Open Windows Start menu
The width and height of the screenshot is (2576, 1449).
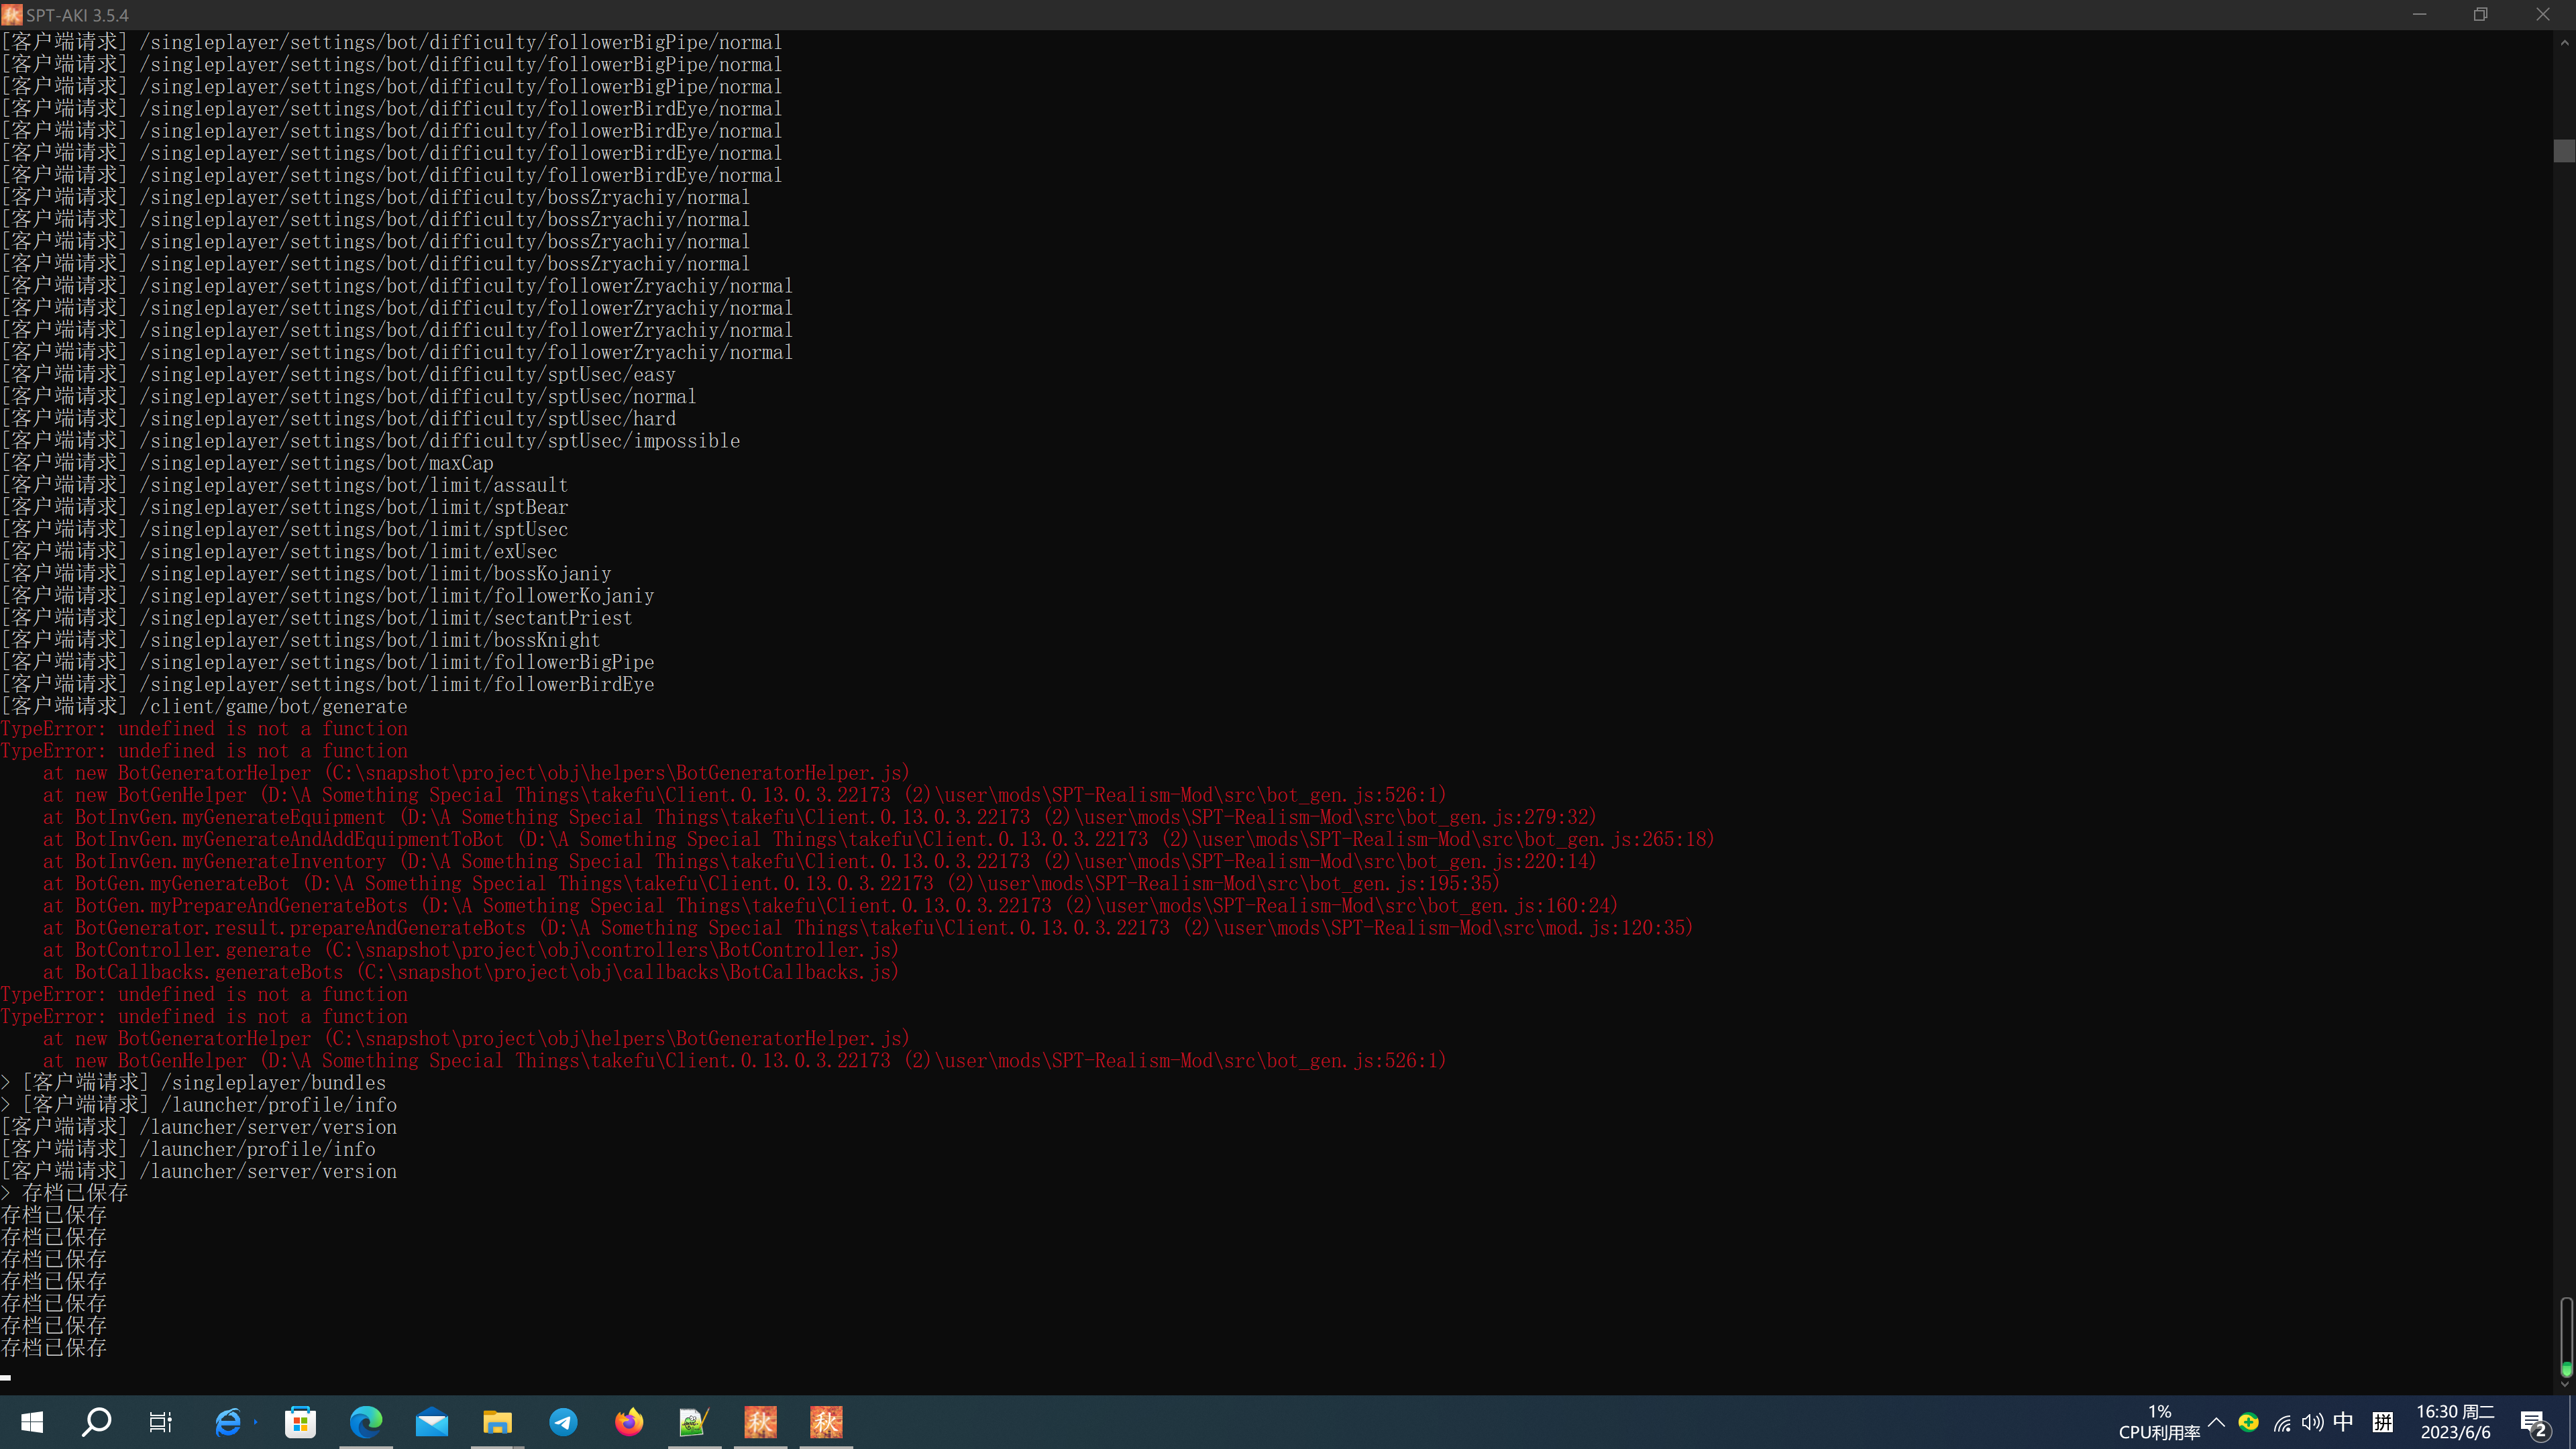pos(32,1422)
